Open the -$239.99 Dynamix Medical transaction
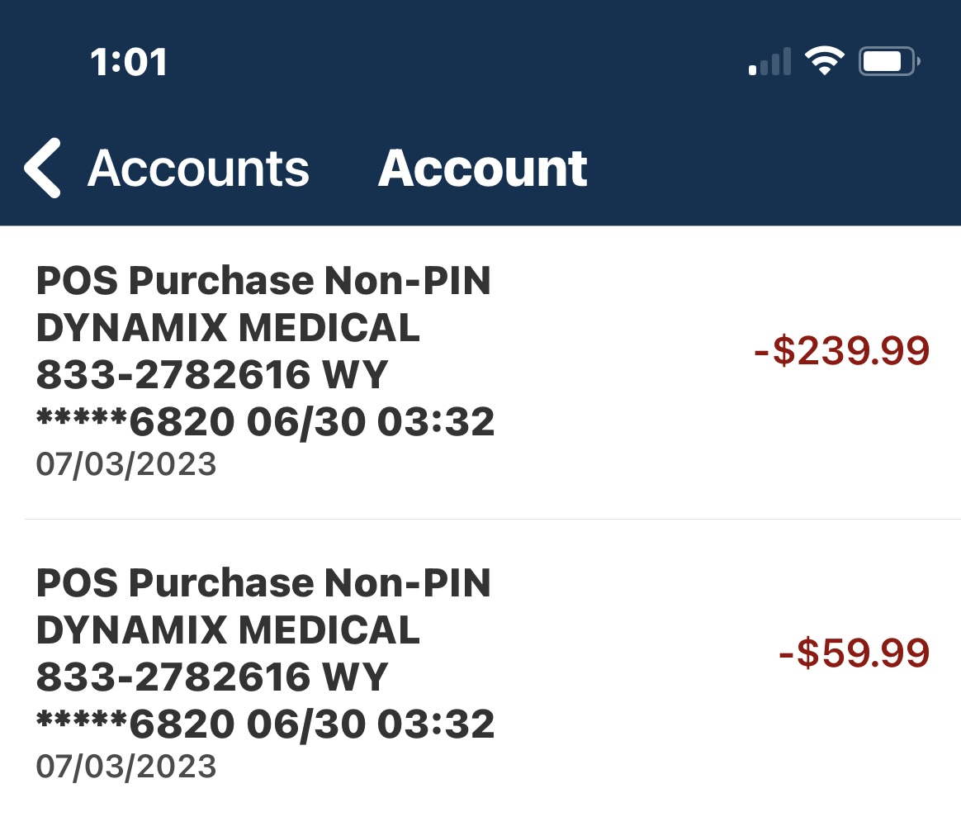 [x=480, y=372]
